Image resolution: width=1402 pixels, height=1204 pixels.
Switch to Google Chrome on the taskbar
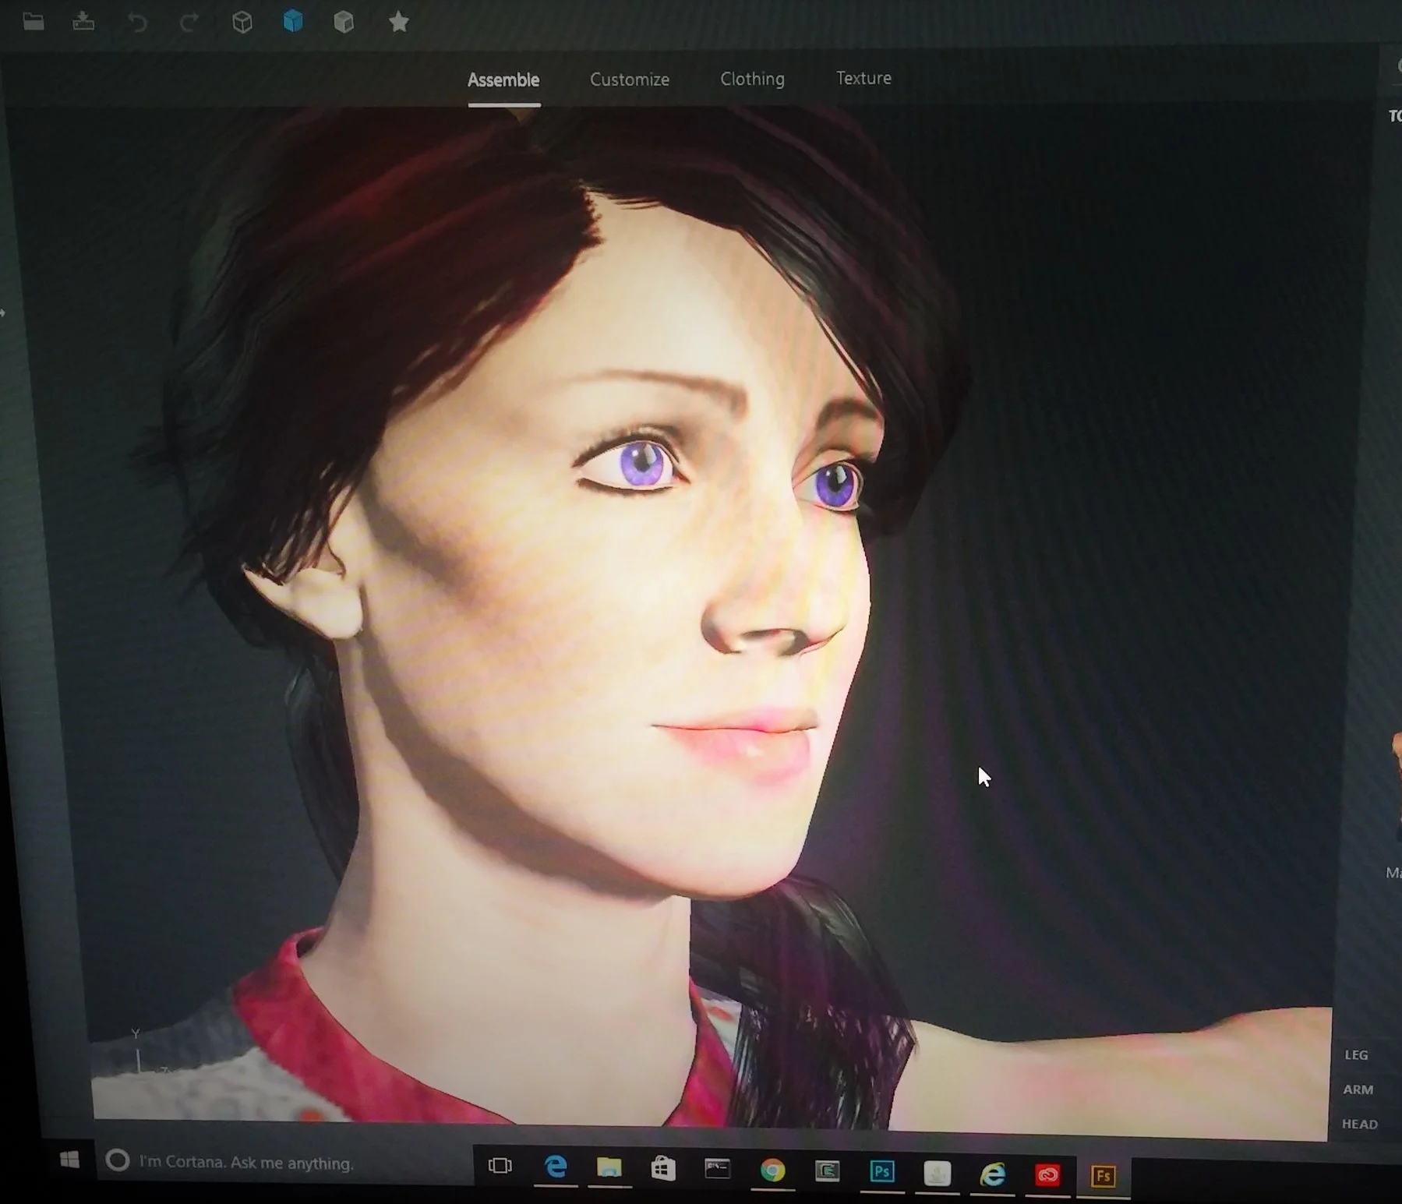click(x=772, y=1170)
